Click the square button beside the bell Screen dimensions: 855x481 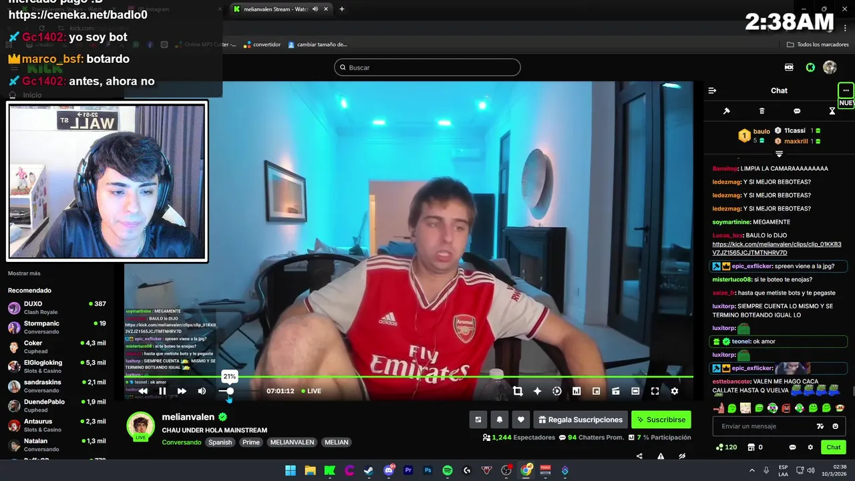[478, 420]
